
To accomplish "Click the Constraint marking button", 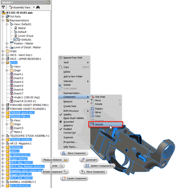I will pos(89,160).
